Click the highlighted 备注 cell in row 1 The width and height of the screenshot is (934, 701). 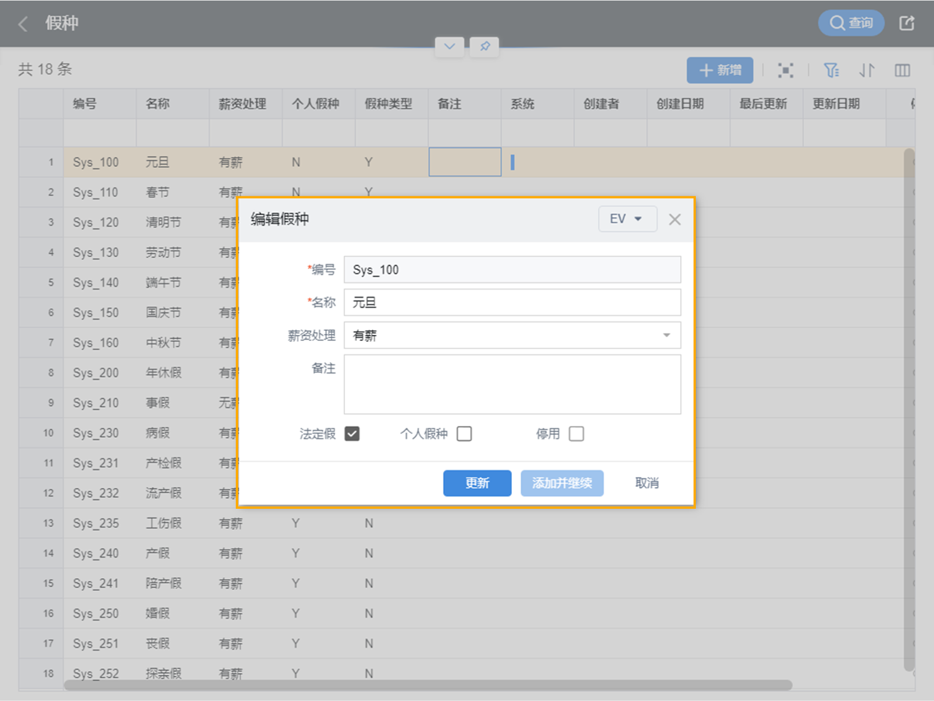464,162
